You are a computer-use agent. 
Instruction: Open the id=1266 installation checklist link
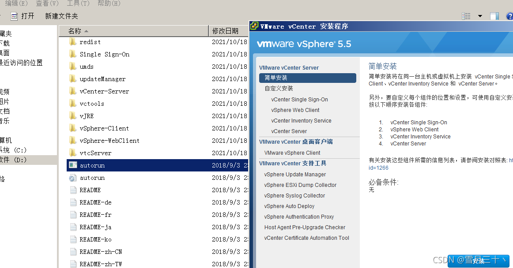point(378,167)
